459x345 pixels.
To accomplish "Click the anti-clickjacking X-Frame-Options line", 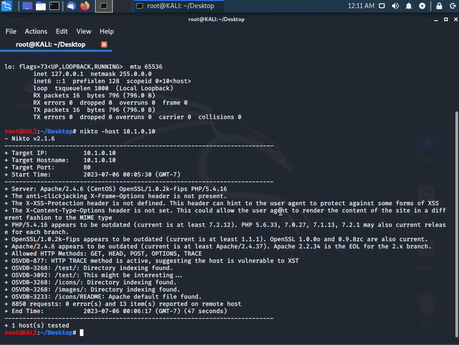I will tap(116, 196).
